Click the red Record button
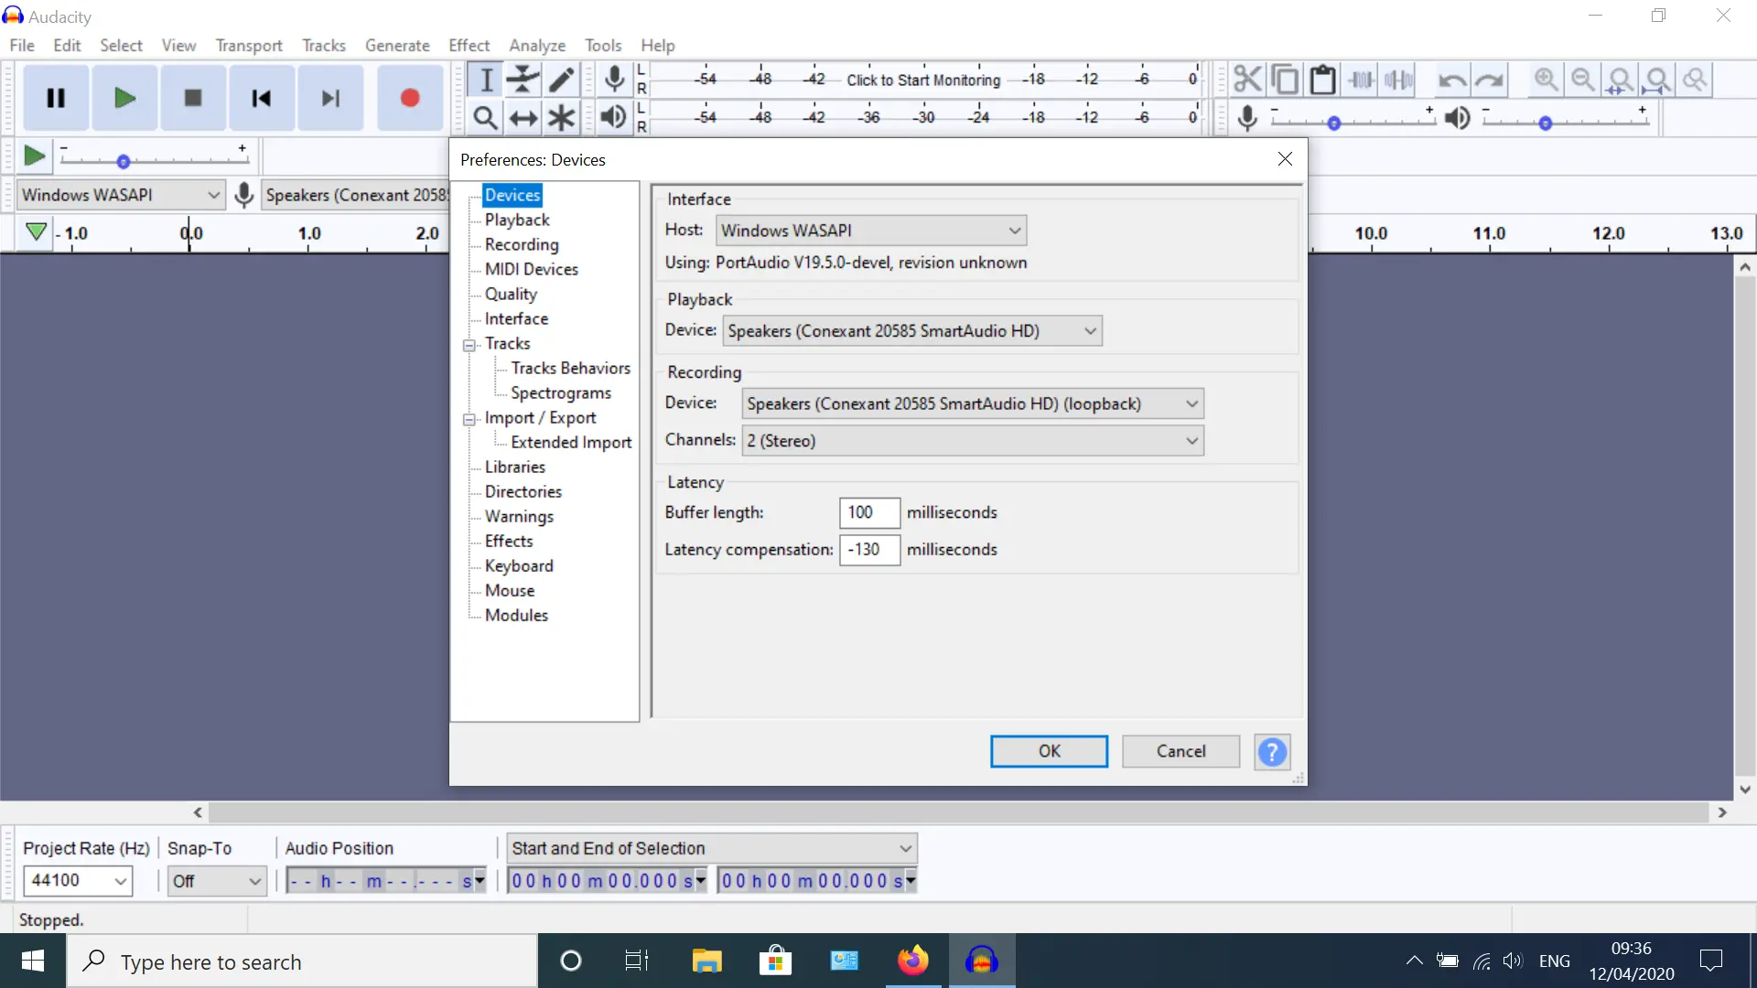1757x988 pixels. (x=409, y=98)
